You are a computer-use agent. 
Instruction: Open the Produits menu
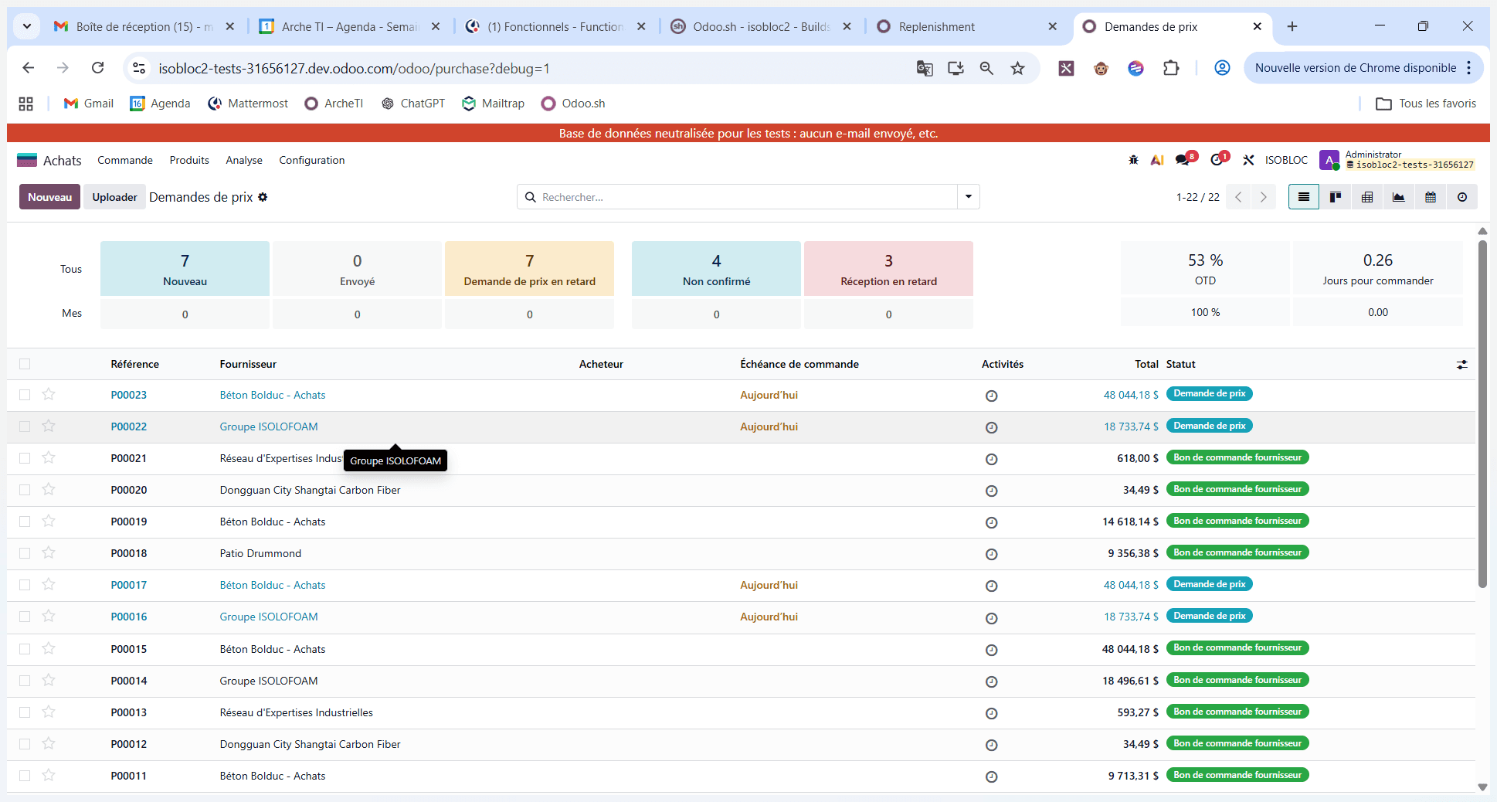[x=189, y=160]
